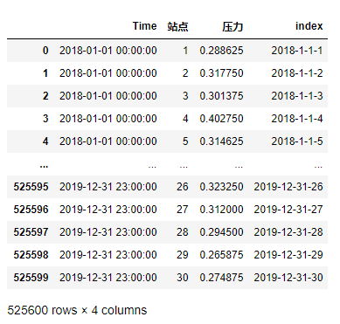Image resolution: width=340 pixels, height=324 pixels.
Task: Click pressure value 0.265875
Action: tap(221, 255)
